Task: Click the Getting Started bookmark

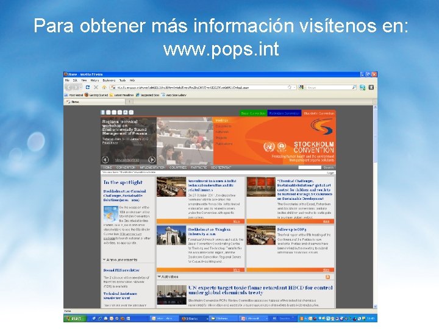Action: (x=96, y=95)
